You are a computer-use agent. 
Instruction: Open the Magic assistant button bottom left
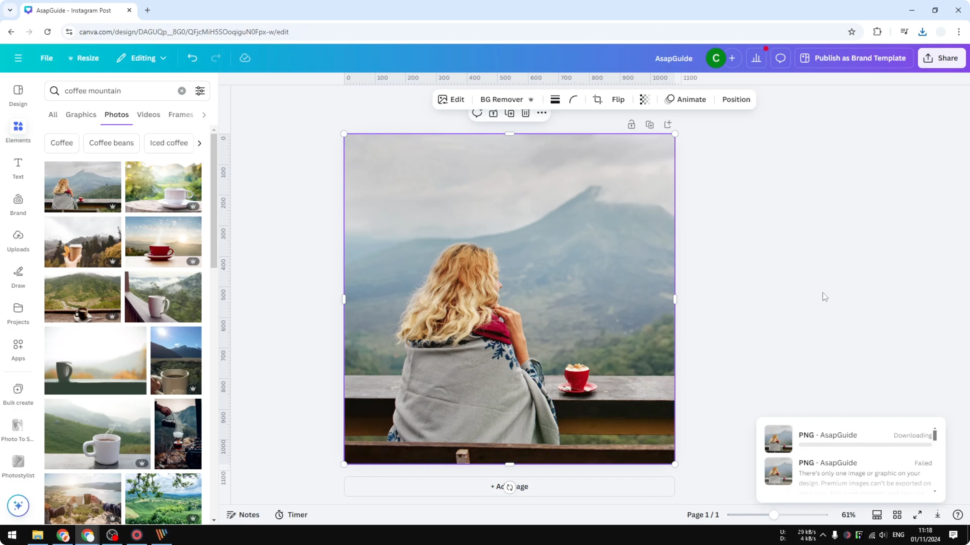pyautogui.click(x=18, y=506)
